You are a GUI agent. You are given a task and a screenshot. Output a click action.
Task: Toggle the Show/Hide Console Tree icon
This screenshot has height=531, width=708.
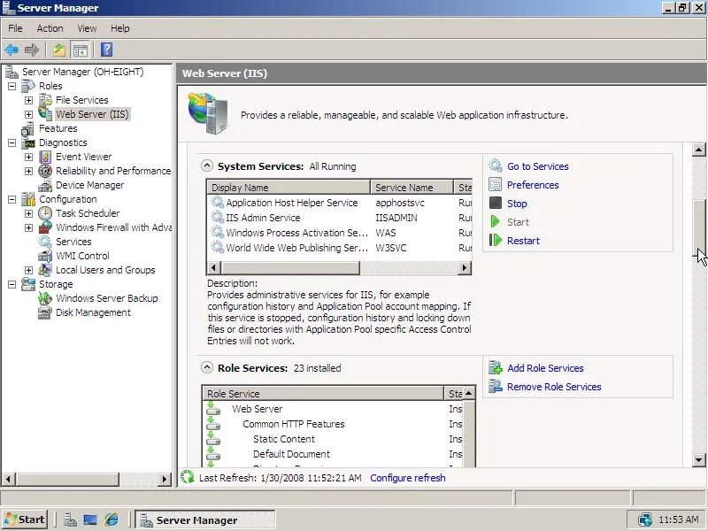point(81,50)
